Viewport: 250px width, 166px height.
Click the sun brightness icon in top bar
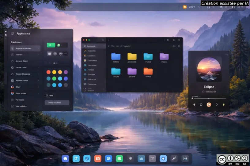click(x=185, y=7)
